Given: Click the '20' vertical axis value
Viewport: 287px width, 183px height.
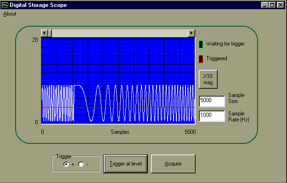Looking at the screenshot, I should (x=35, y=40).
